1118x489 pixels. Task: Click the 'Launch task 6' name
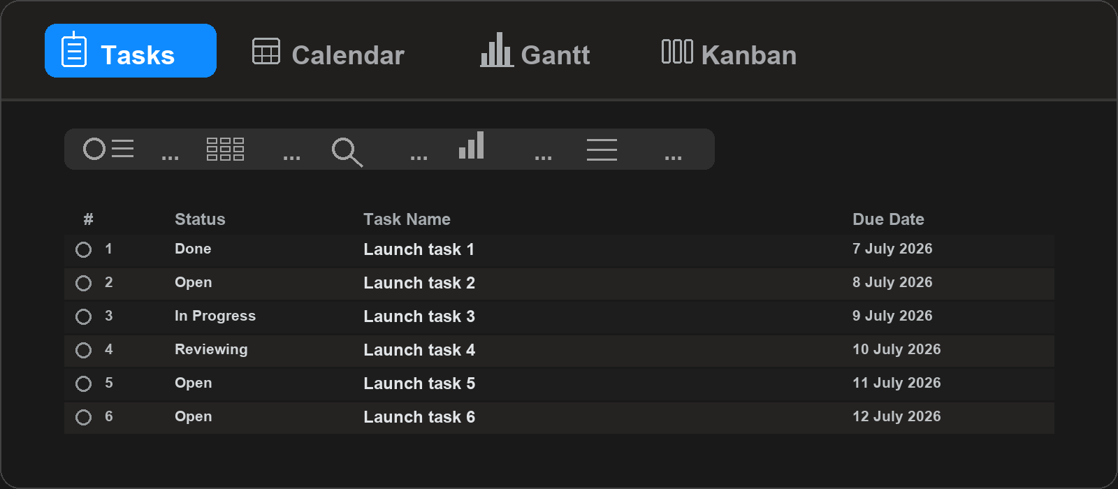coord(419,417)
